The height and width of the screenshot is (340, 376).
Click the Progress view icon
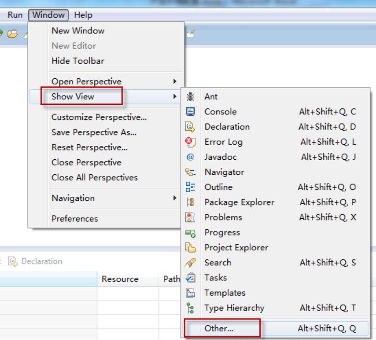tap(190, 233)
